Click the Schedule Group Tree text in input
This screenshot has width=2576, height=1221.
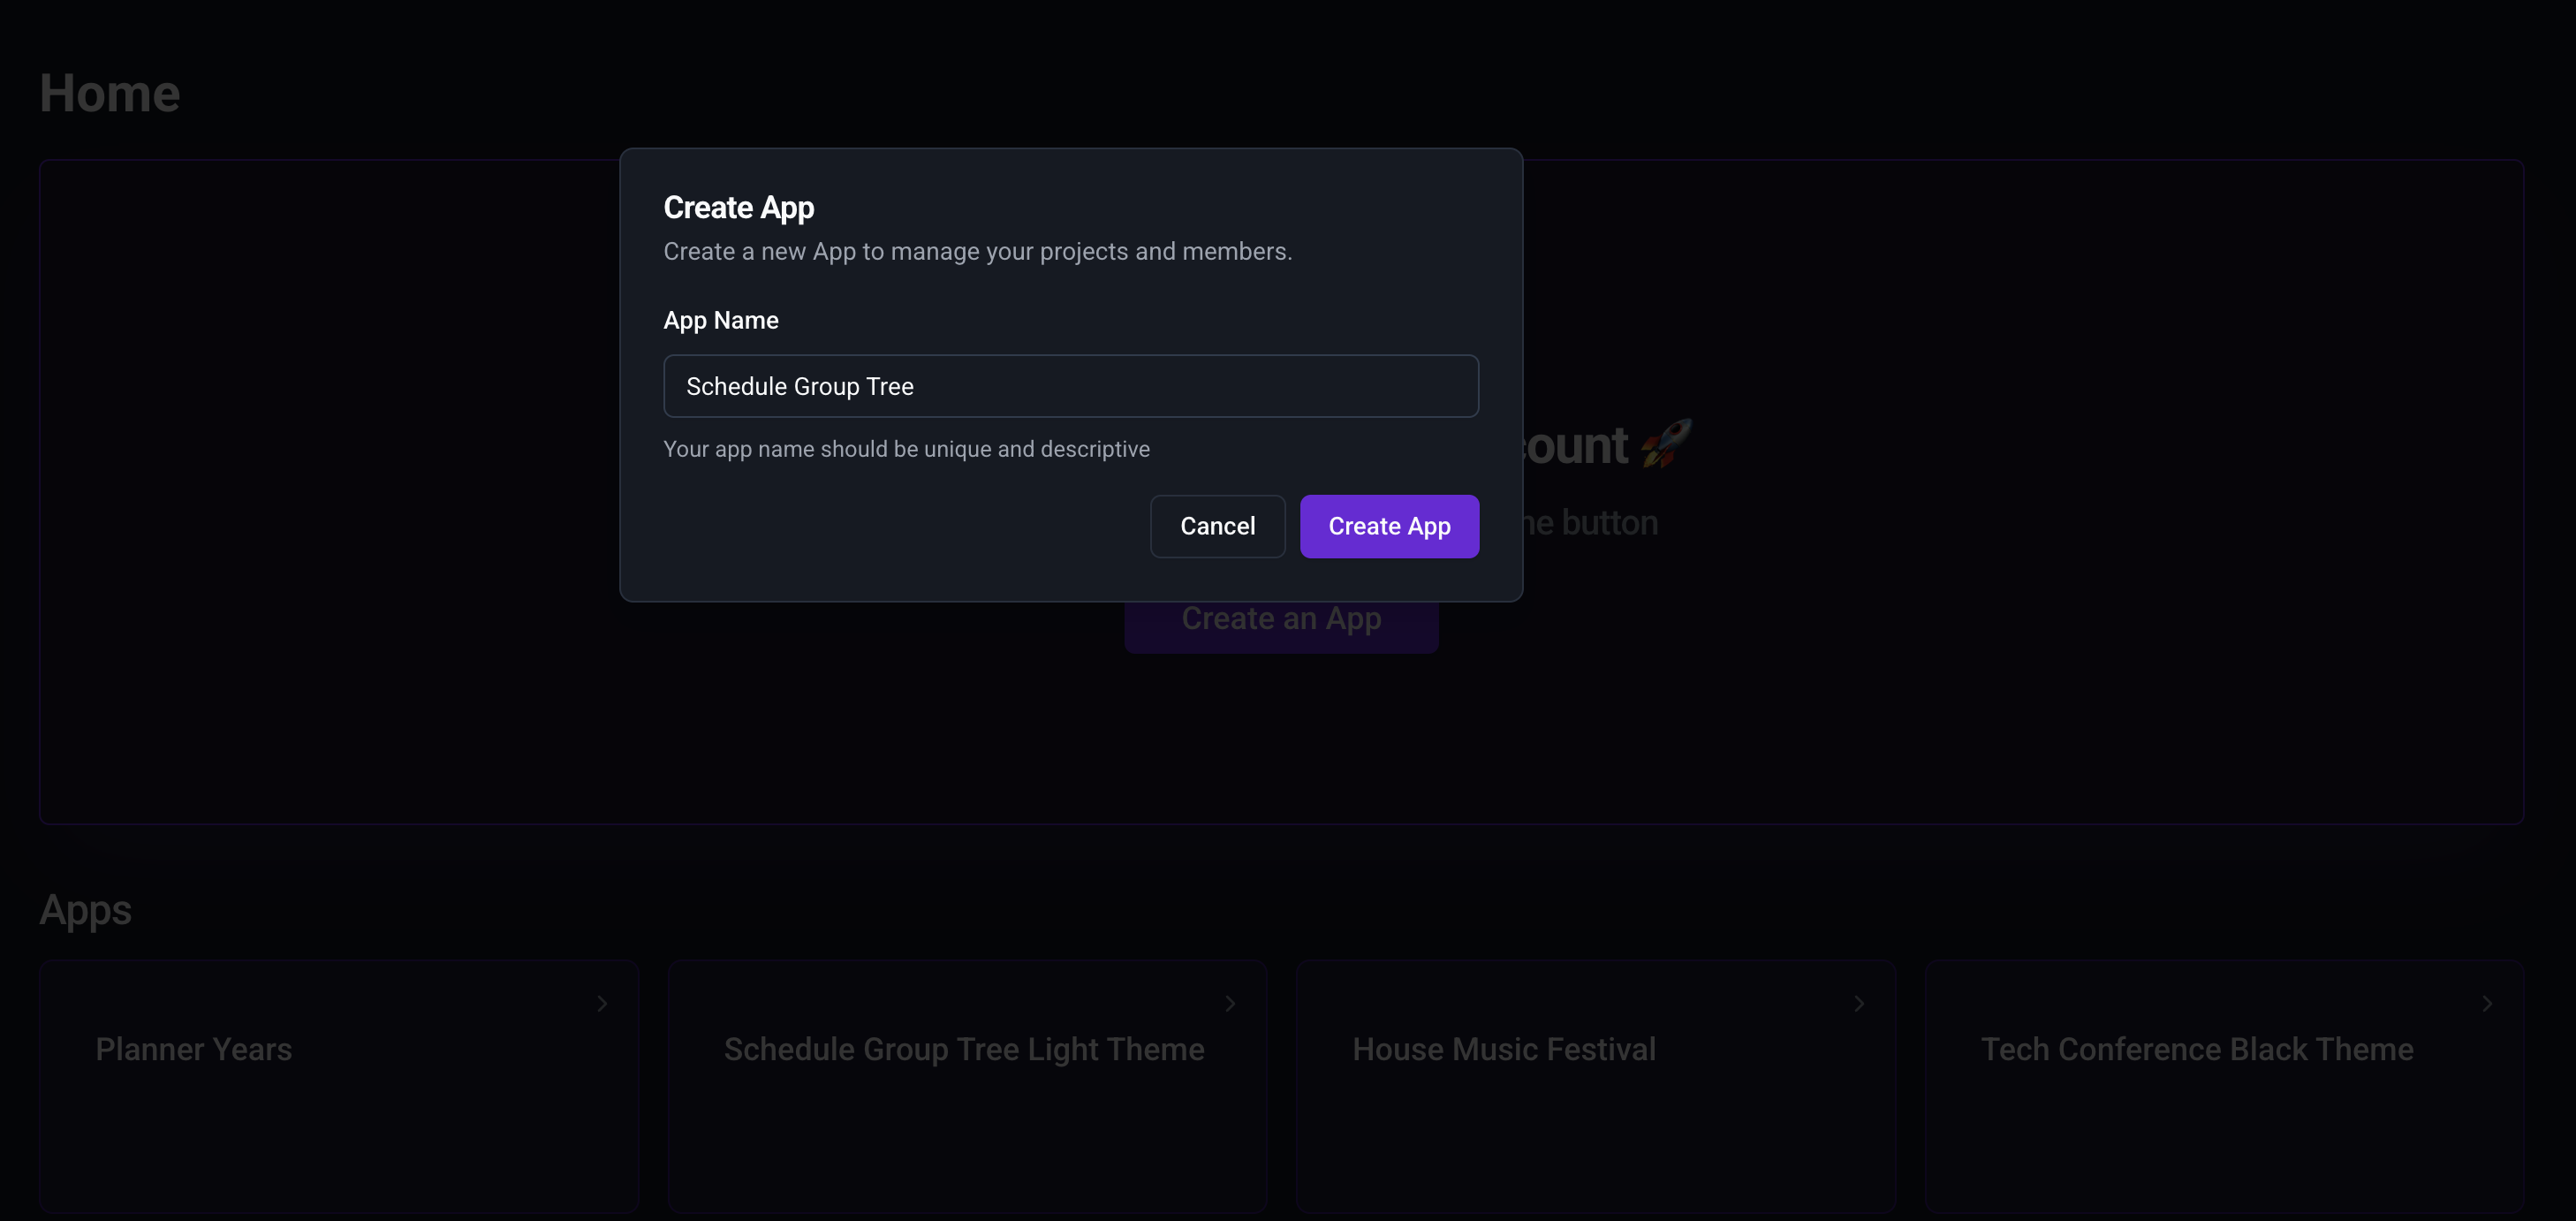[799, 386]
